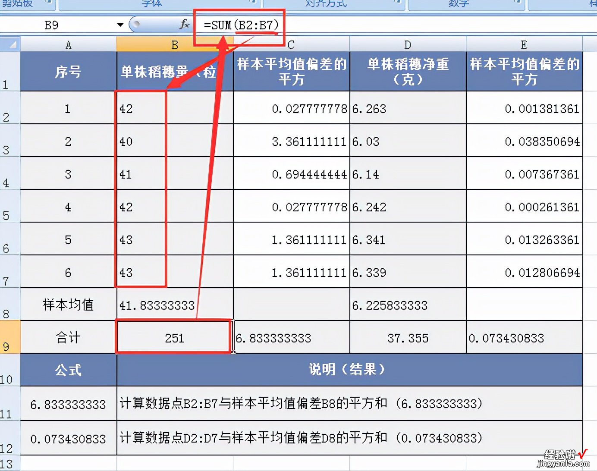Click the Name Box showing B9

58,25
